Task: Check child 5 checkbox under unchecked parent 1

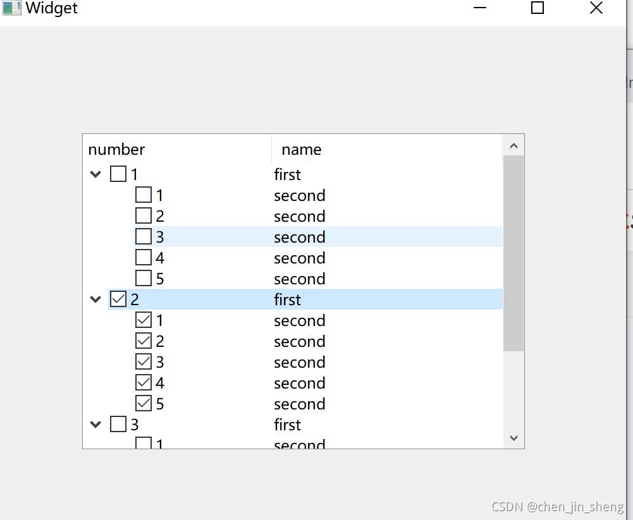Action: click(144, 278)
